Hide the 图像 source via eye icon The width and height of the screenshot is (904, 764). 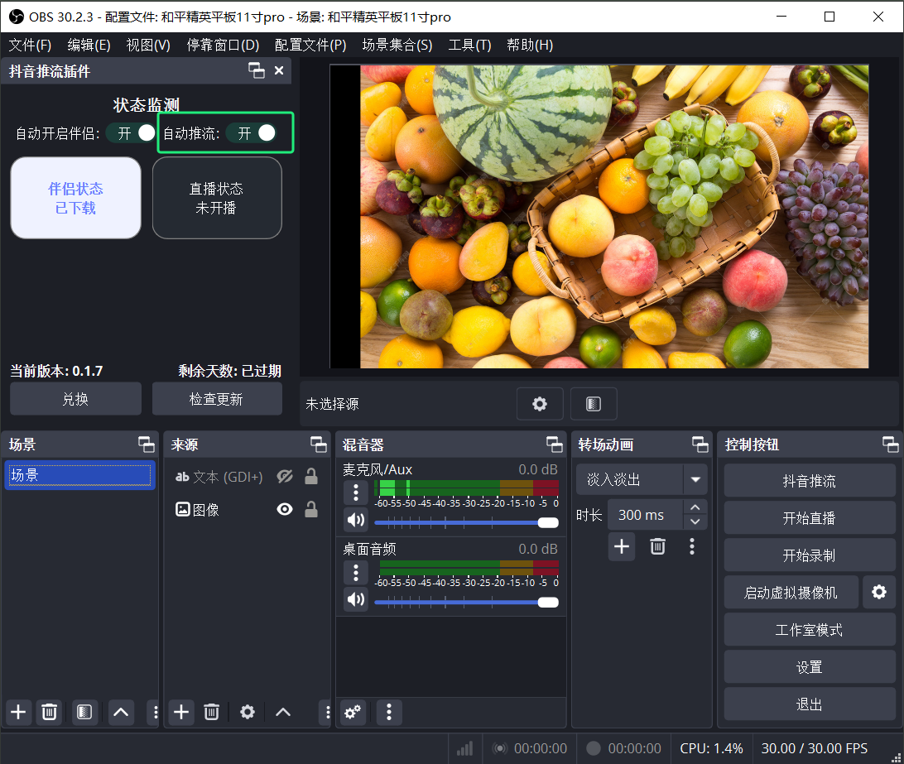pos(285,510)
